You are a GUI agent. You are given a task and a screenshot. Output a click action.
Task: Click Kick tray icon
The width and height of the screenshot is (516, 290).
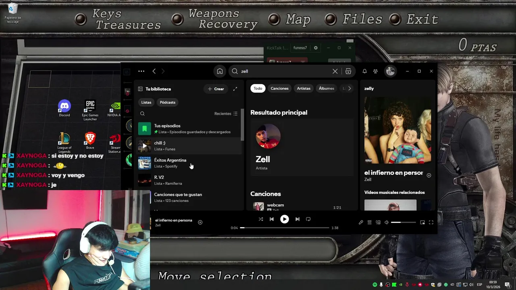click(394, 285)
